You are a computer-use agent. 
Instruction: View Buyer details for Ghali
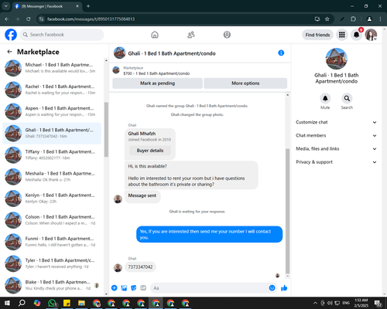(x=150, y=151)
